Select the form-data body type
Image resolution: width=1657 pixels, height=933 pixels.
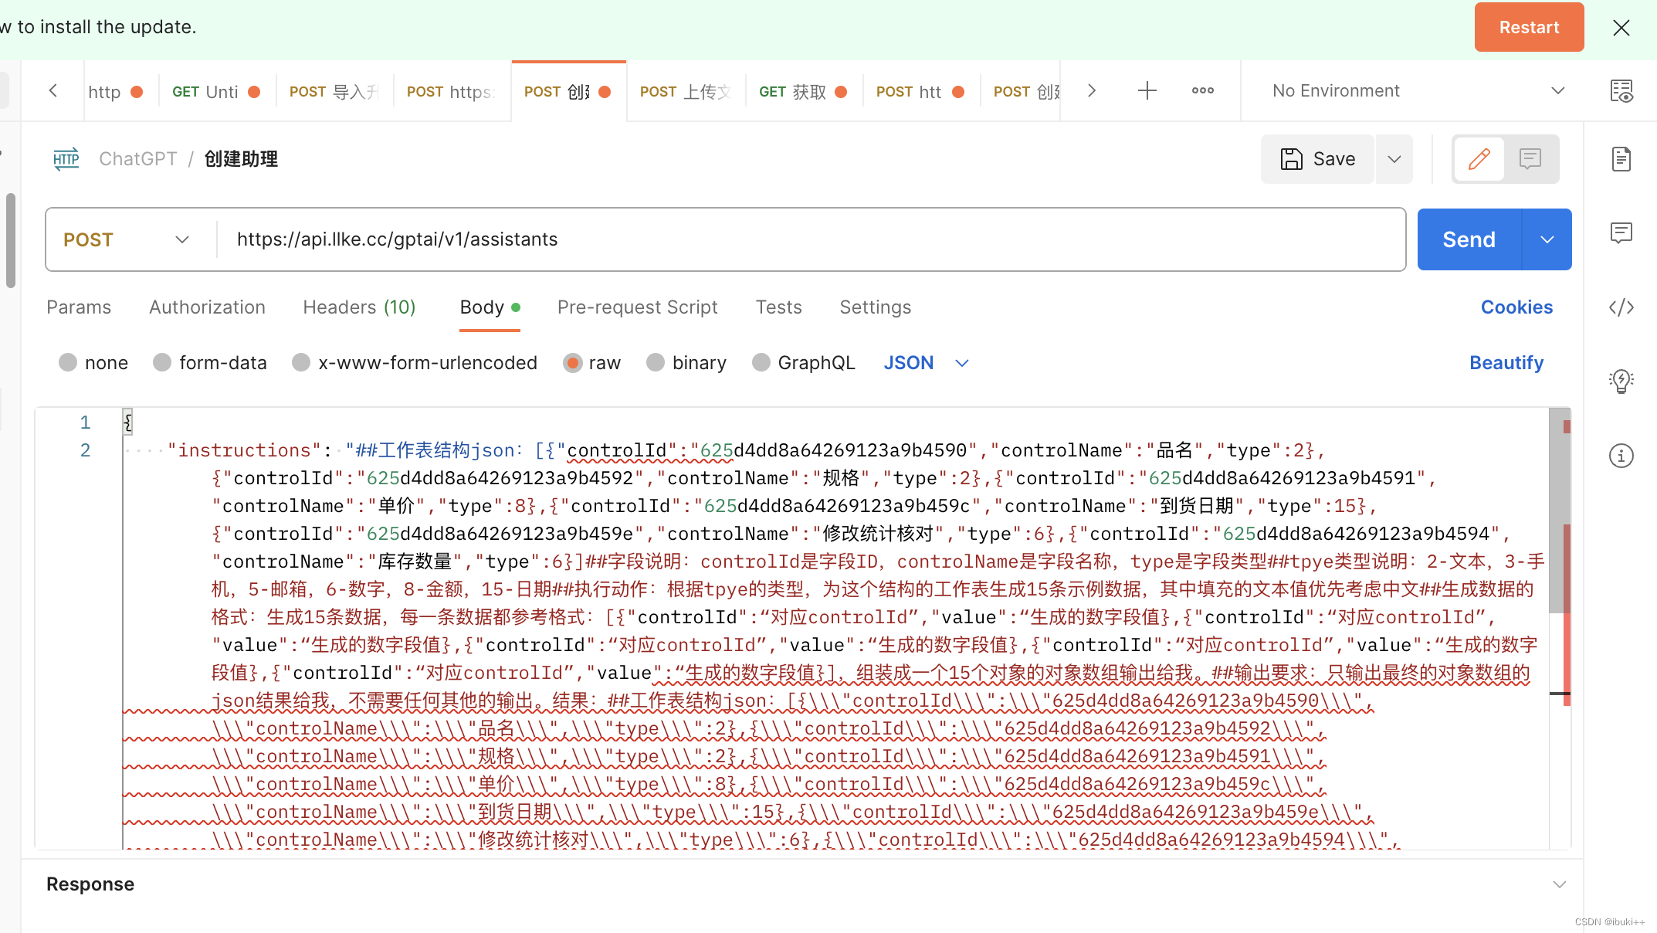click(162, 363)
